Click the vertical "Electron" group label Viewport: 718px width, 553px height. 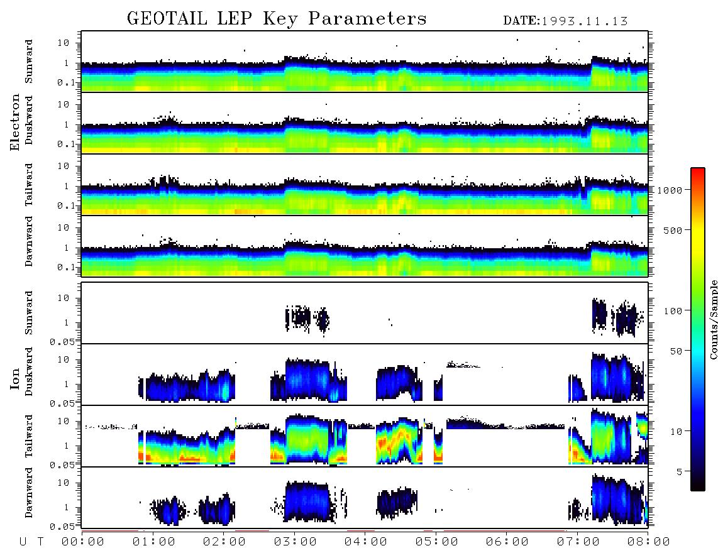click(15, 122)
